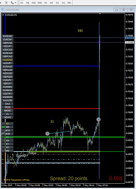136x189 pixels.
Task: Click the yellow 341 label on chart
Action: pos(80,31)
